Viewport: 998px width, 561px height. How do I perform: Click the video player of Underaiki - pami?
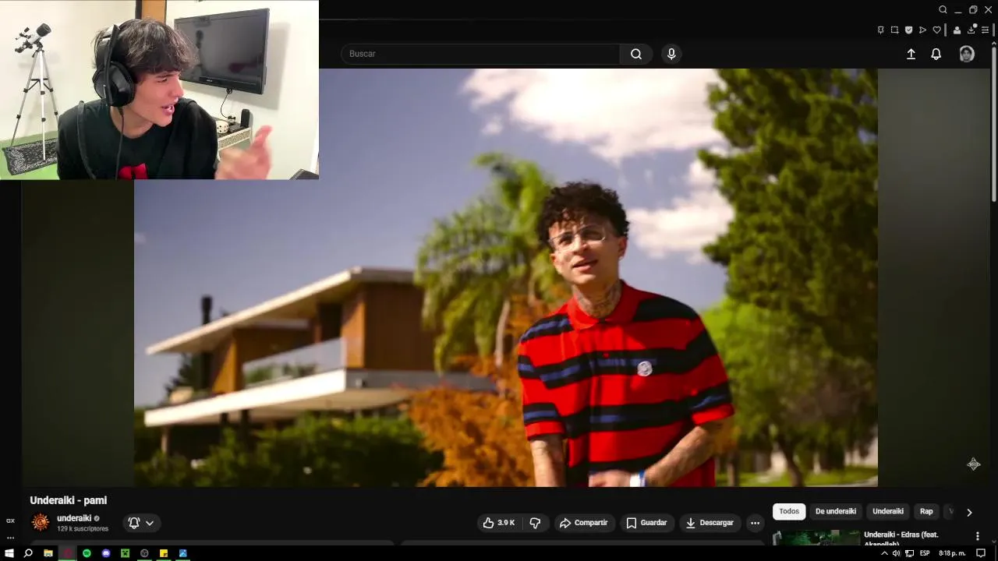(x=506, y=277)
